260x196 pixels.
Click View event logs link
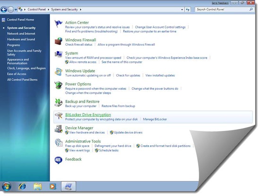click(x=79, y=151)
